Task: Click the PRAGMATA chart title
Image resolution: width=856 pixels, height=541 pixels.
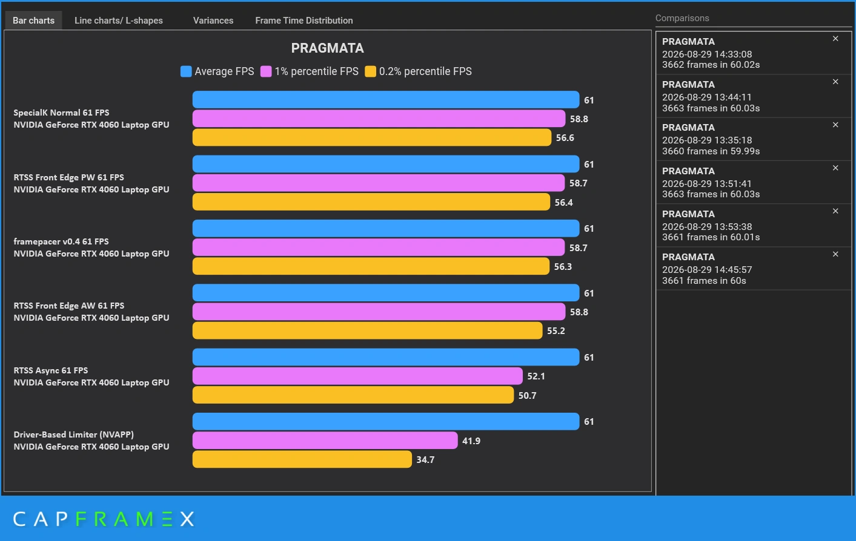Action: (328, 48)
